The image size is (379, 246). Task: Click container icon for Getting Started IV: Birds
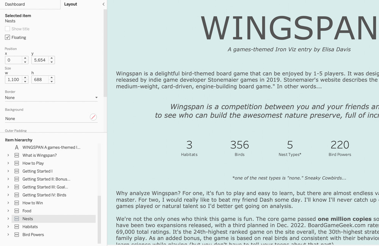pos(17,195)
